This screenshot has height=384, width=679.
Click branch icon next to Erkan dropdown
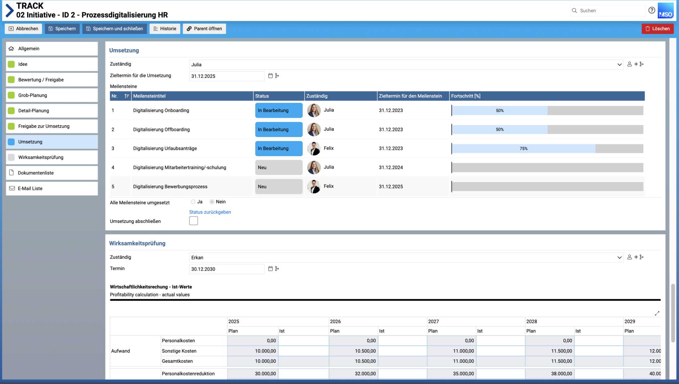tap(642, 257)
